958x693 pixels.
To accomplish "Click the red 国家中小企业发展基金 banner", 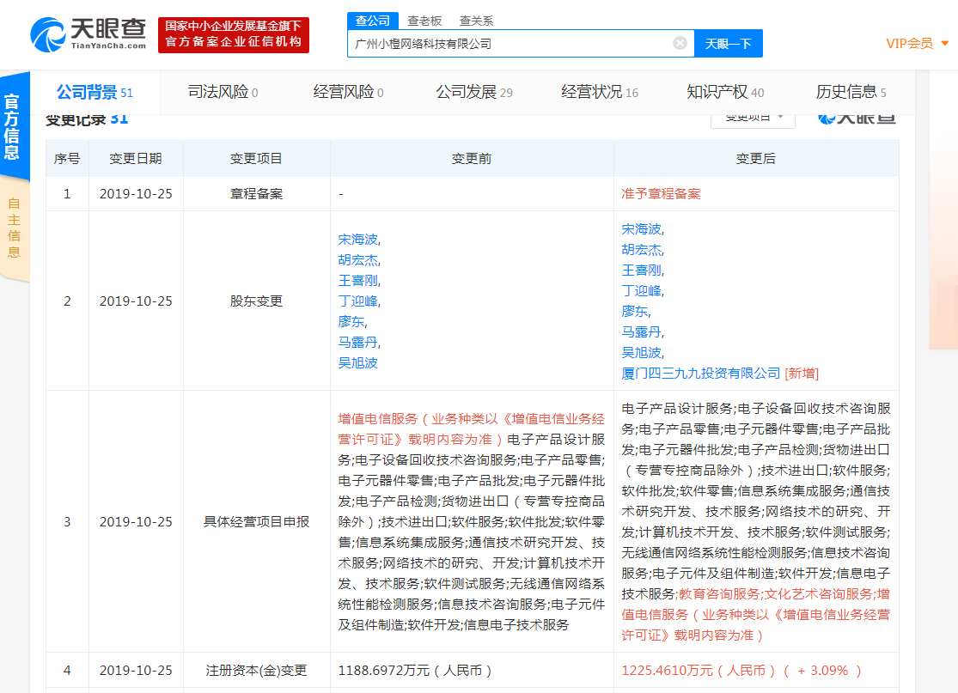I will [234, 35].
